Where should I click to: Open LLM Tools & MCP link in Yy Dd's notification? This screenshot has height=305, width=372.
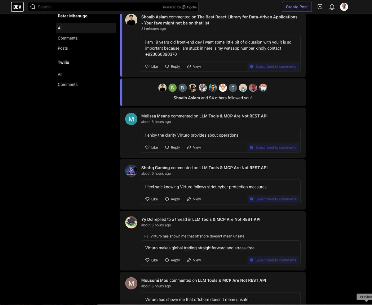click(x=226, y=219)
